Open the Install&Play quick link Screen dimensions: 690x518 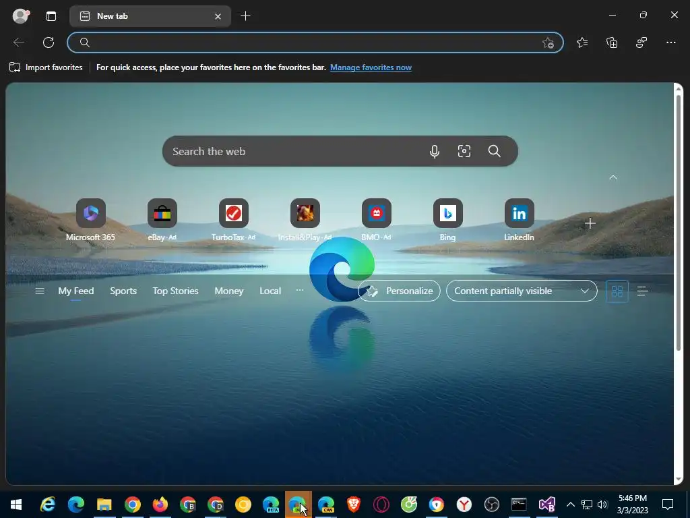(305, 220)
